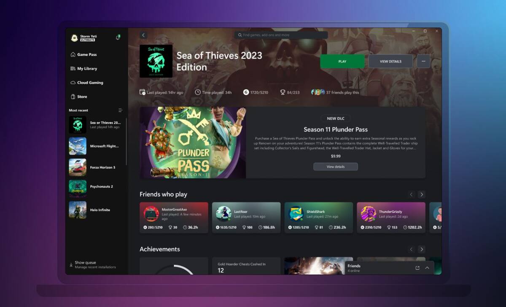
Task: Click the Sea of Thieves box art
Action: coord(156,61)
